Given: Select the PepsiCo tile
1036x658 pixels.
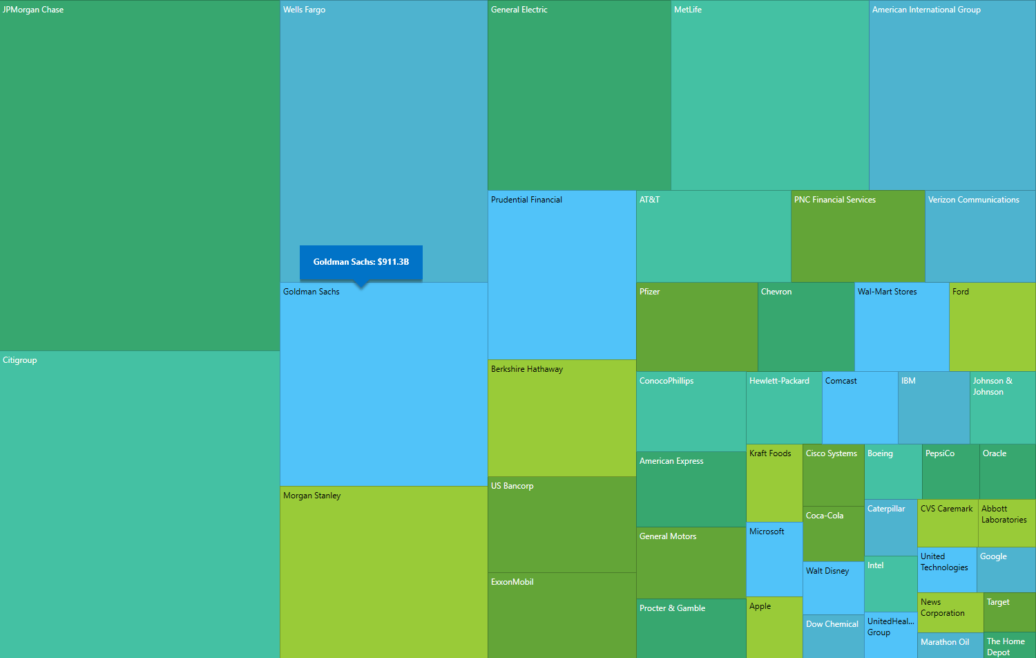Looking at the screenshot, I should tap(951, 472).
